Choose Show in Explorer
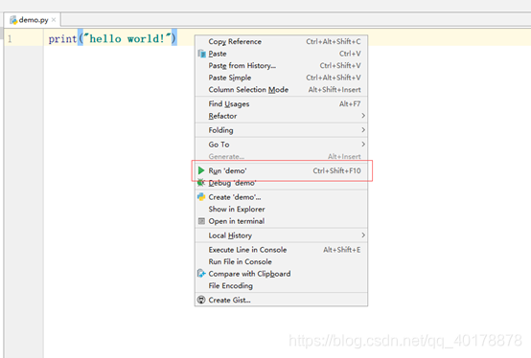Image resolution: width=531 pixels, height=358 pixels. tap(281, 210)
